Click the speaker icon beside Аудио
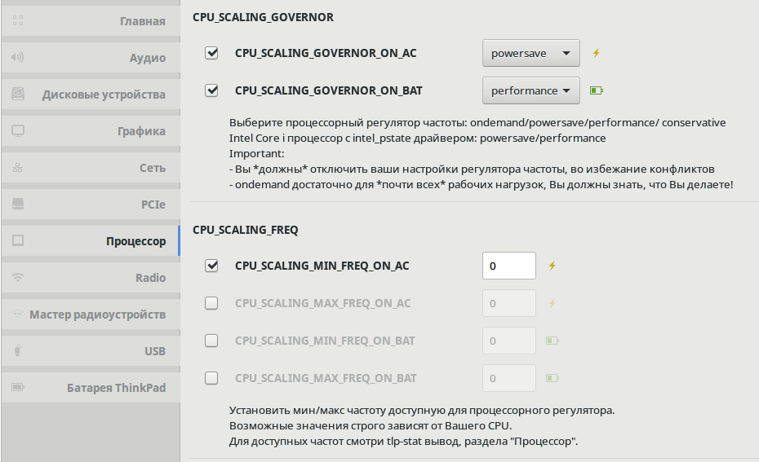 coord(18,57)
